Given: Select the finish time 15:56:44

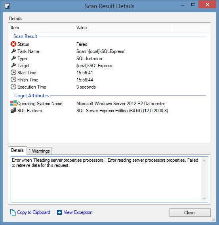Looking at the screenshot, I should pyautogui.click(x=85, y=80).
